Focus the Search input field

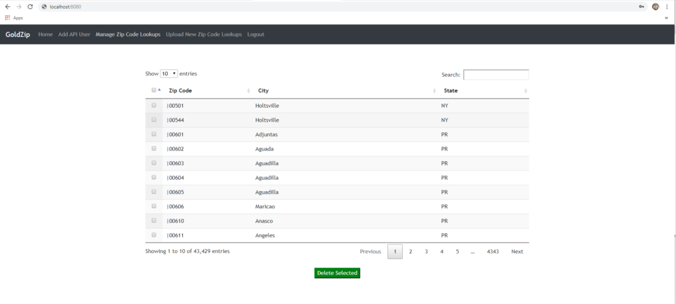[496, 75]
